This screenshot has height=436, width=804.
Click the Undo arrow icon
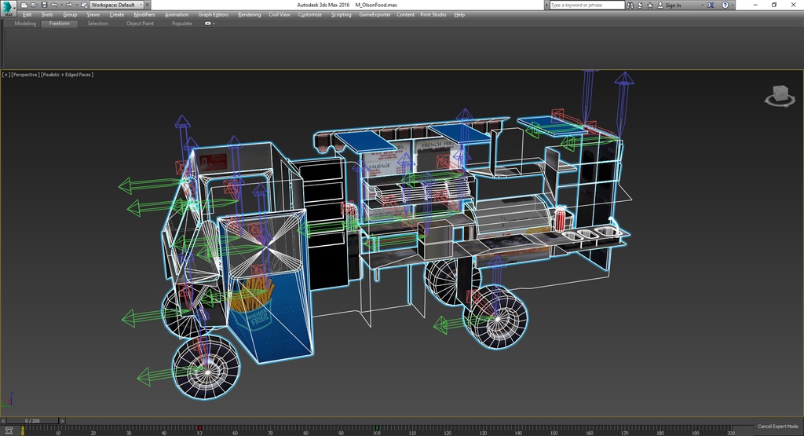[x=54, y=5]
